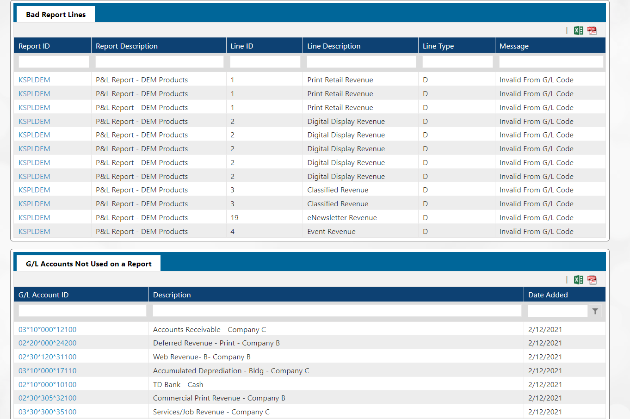
Task: Open KSPLDEM link for Event Revenue row
Action: tap(34, 232)
